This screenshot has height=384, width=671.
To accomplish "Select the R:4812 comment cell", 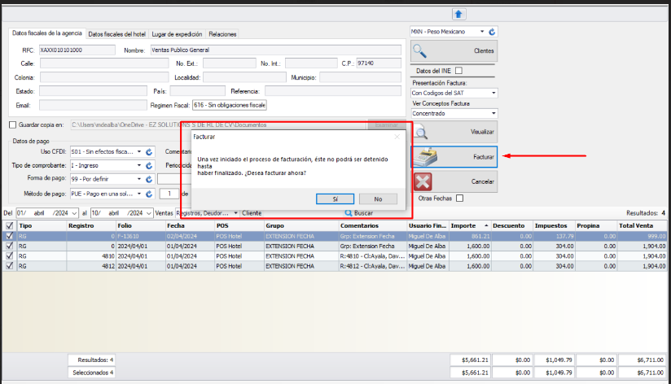I will [373, 266].
